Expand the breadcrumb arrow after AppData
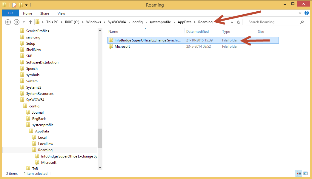 [195, 22]
